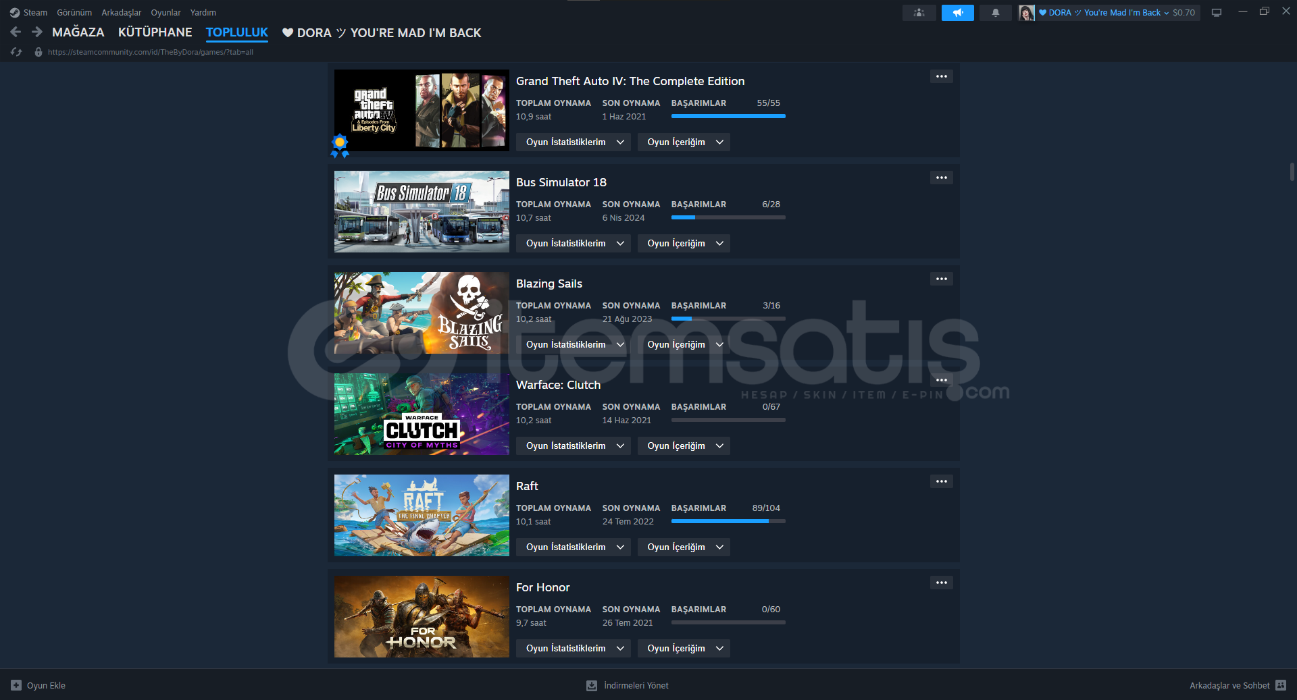Click the download icon next to İndirmeleri Yönet

click(592, 685)
